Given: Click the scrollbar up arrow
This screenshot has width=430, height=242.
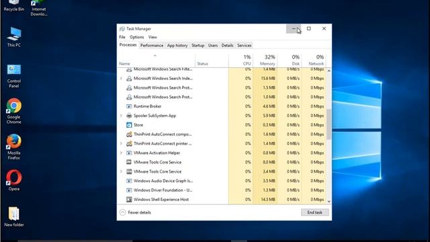Looking at the screenshot, I should 329,71.
